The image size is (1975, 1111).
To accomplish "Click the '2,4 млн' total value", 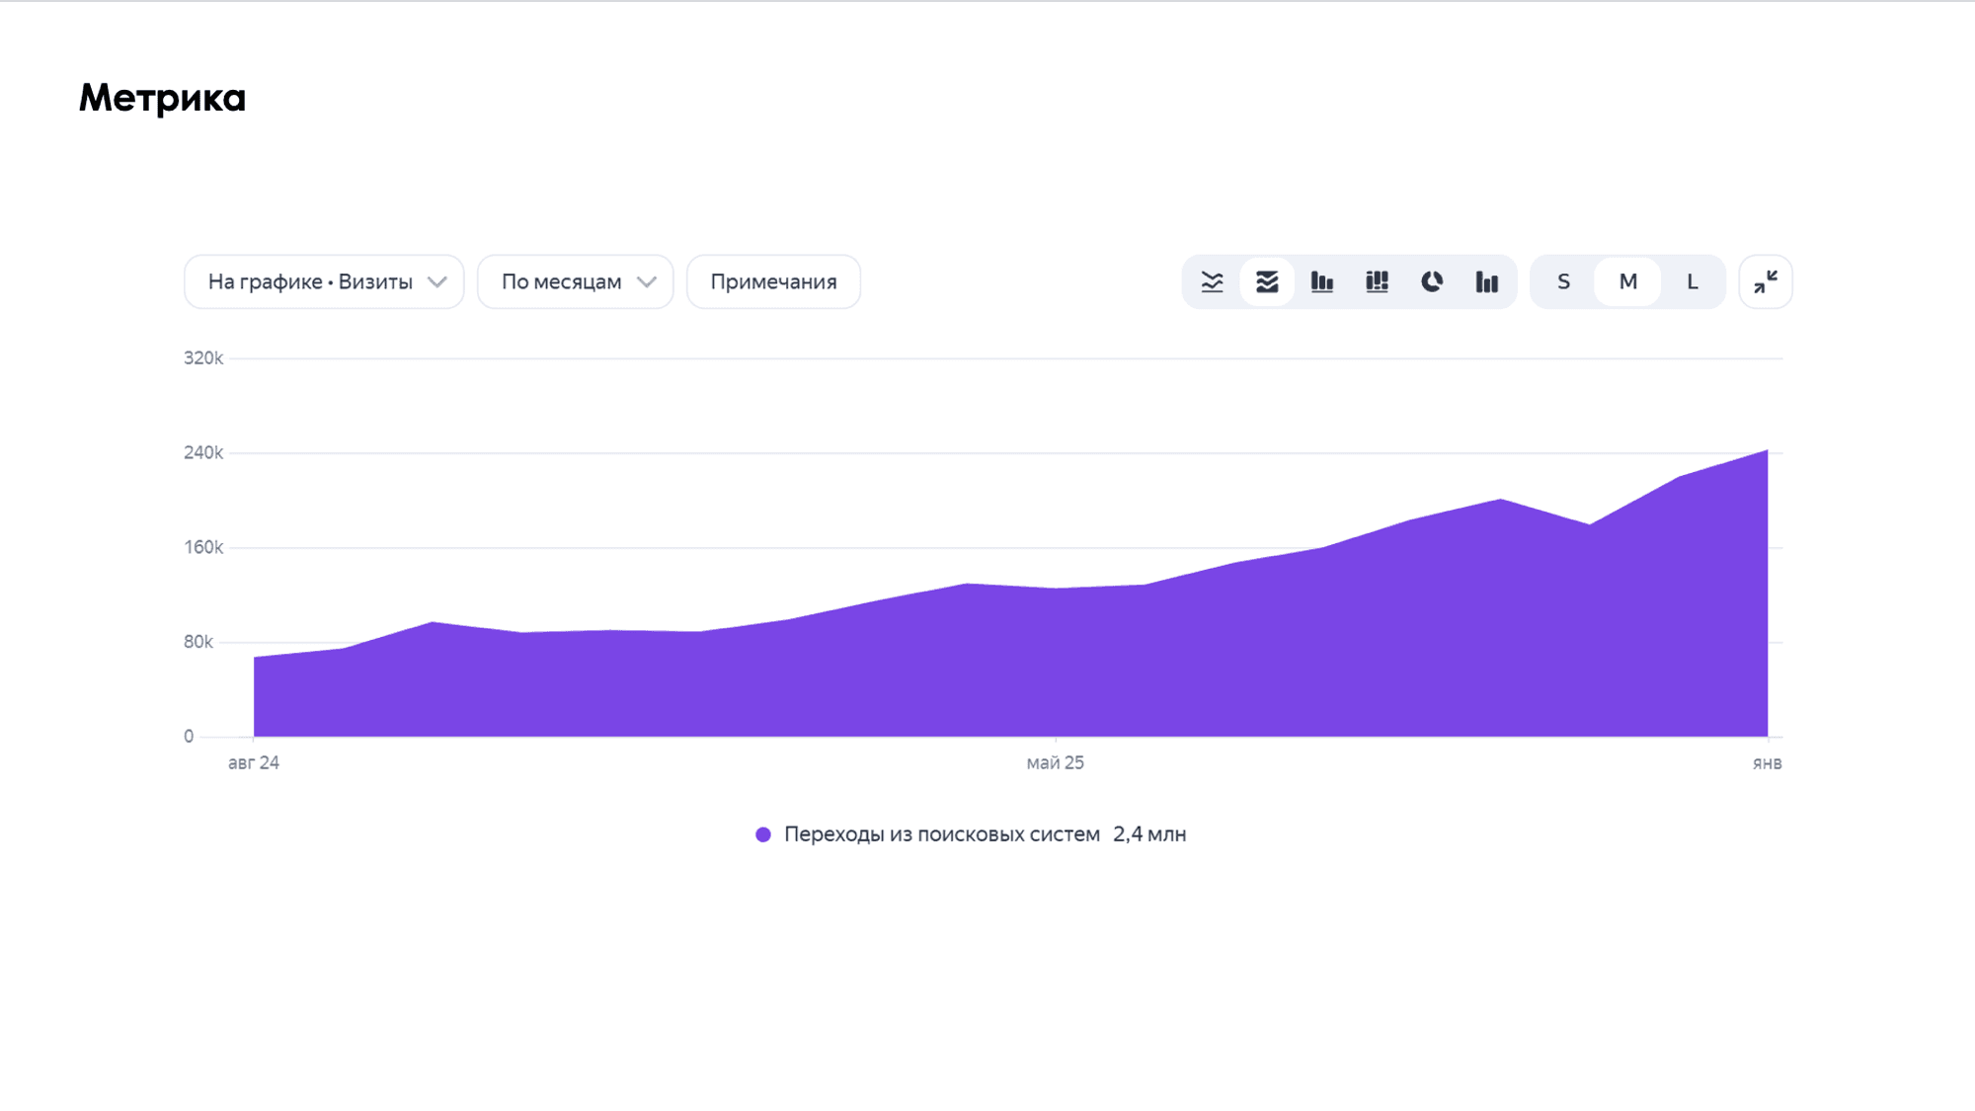I will pyautogui.click(x=1149, y=834).
